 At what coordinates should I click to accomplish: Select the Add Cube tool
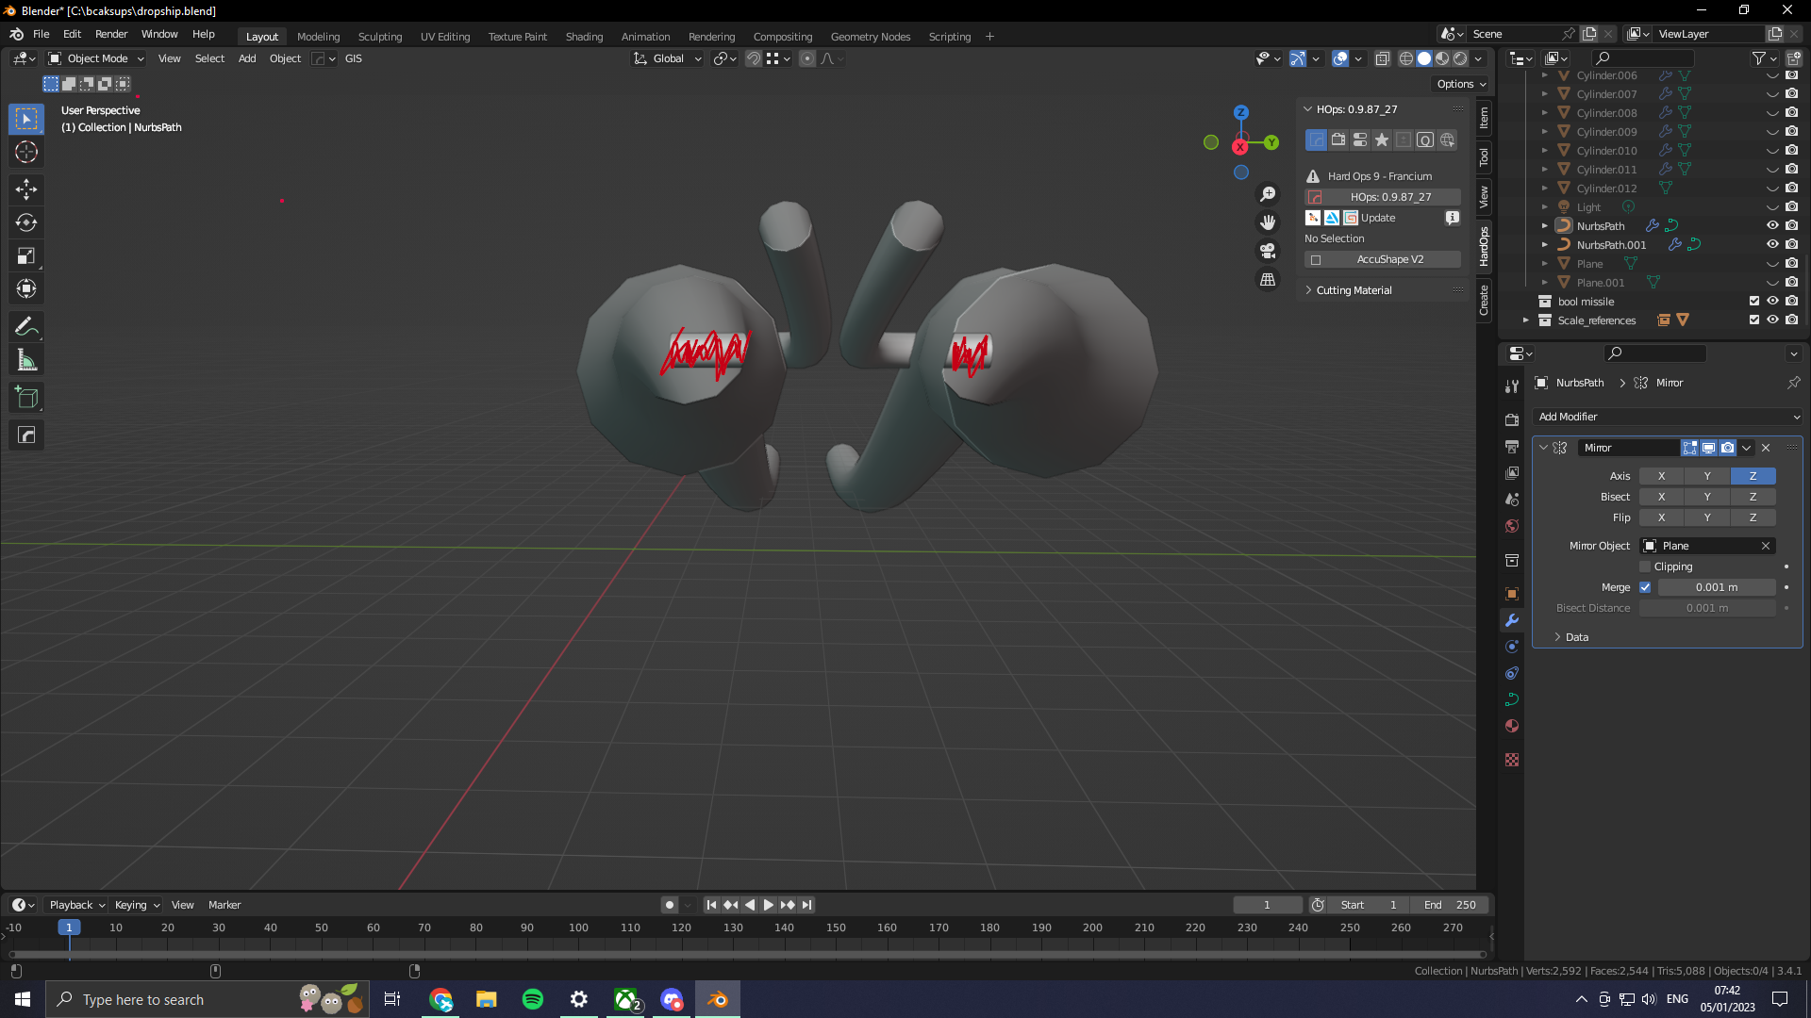pyautogui.click(x=26, y=397)
